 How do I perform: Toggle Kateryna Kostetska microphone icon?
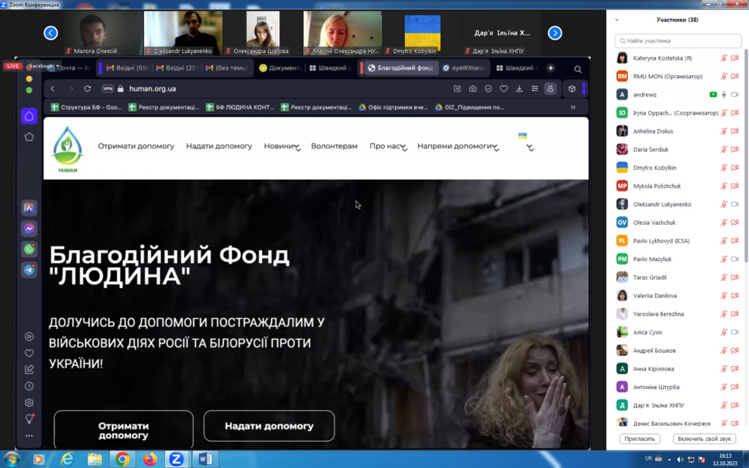(x=724, y=58)
